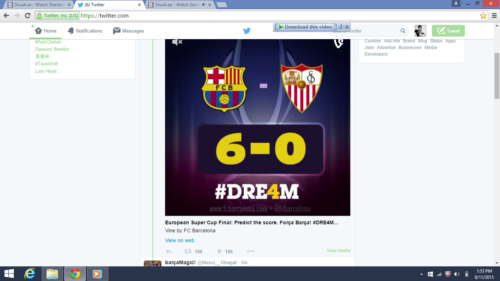
Task: Launch Internet Explorer from the taskbar
Action: [x=30, y=274]
